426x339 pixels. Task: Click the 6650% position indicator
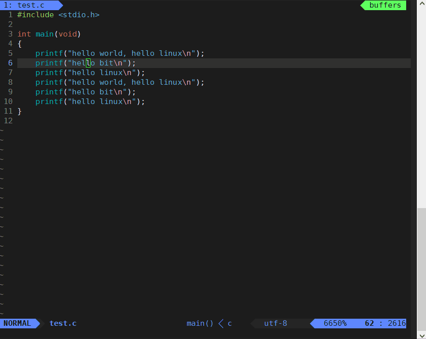tap(335, 323)
